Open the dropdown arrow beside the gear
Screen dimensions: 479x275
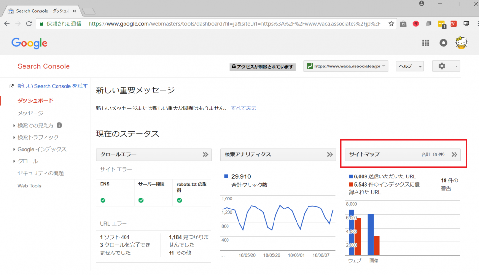tap(456, 66)
